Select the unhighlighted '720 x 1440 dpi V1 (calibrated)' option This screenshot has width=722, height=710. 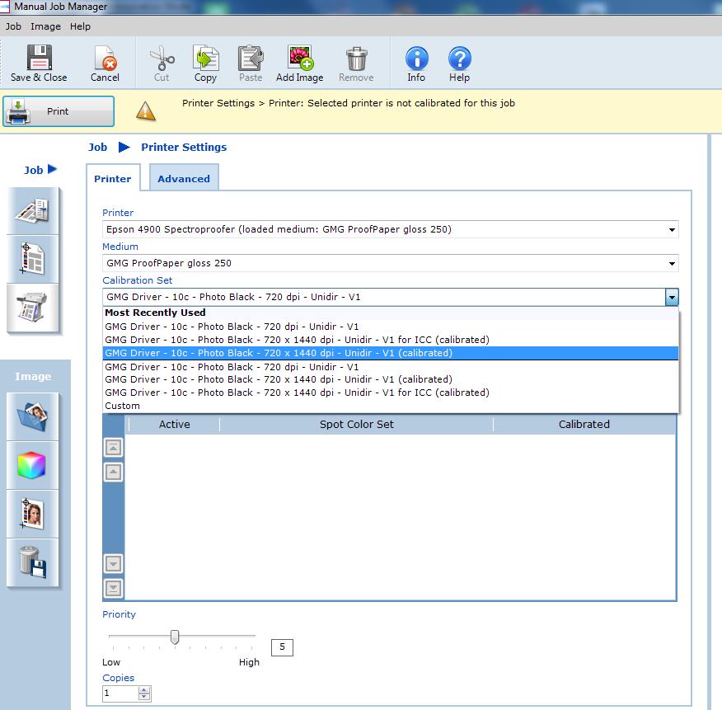(x=391, y=379)
